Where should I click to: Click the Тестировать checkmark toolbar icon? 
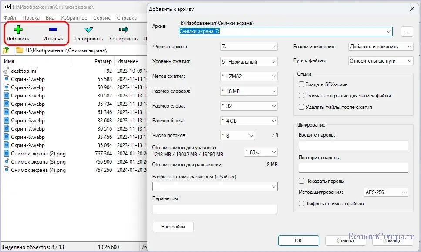click(x=88, y=30)
